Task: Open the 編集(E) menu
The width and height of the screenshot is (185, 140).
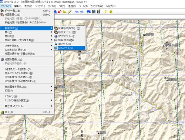Action: [17, 6]
